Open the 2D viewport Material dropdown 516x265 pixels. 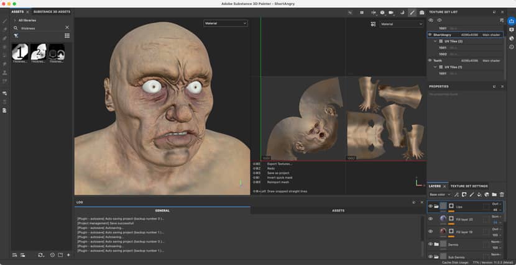click(x=402, y=24)
